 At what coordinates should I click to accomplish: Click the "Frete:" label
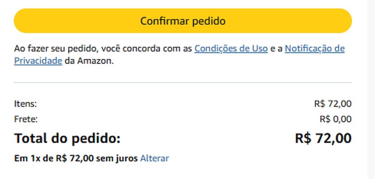pos(26,119)
